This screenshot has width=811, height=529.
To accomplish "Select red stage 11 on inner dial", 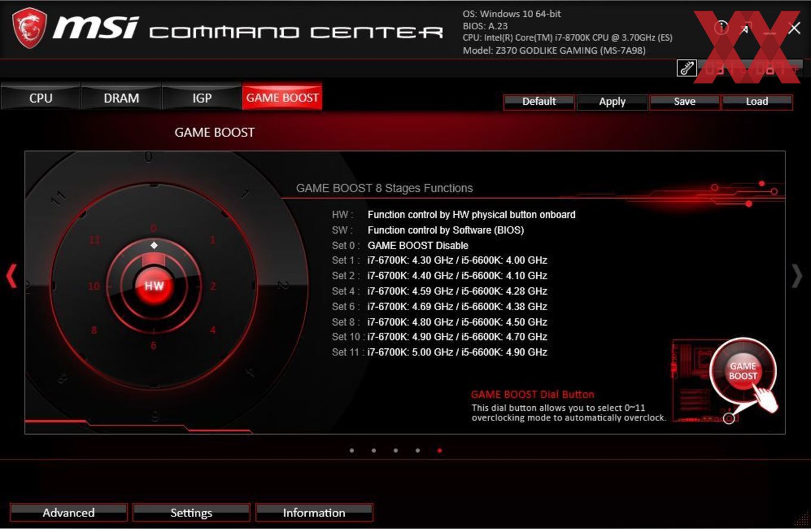I will [94, 240].
